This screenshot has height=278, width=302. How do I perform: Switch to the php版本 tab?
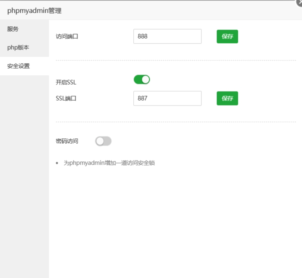(x=25, y=47)
